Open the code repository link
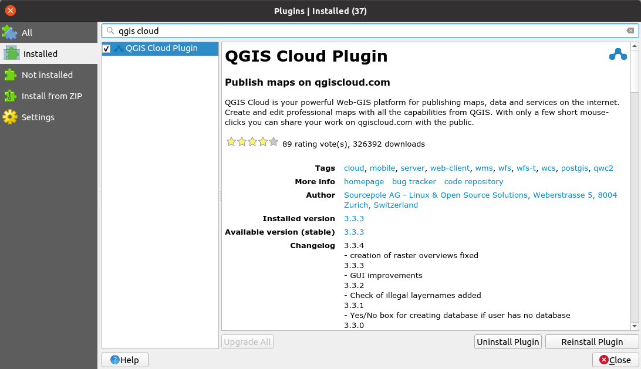The width and height of the screenshot is (641, 369). pyautogui.click(x=474, y=181)
